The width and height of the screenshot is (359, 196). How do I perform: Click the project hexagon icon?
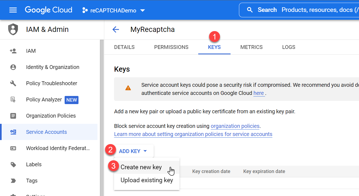(x=85, y=11)
